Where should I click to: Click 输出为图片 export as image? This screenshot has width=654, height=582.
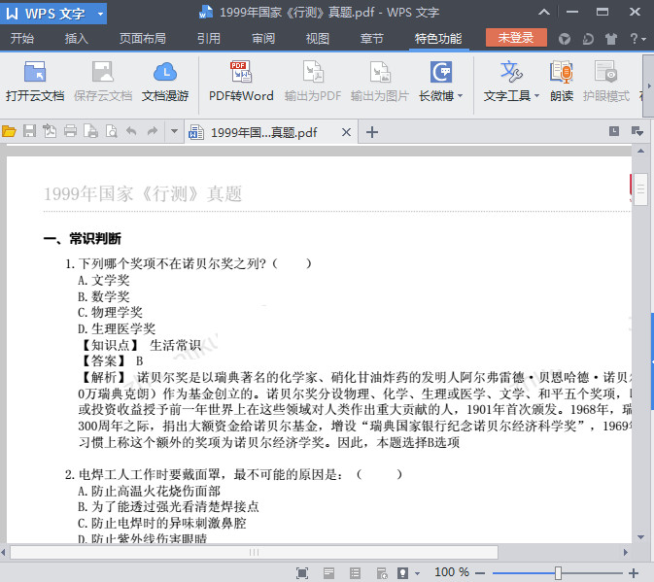pos(380,82)
